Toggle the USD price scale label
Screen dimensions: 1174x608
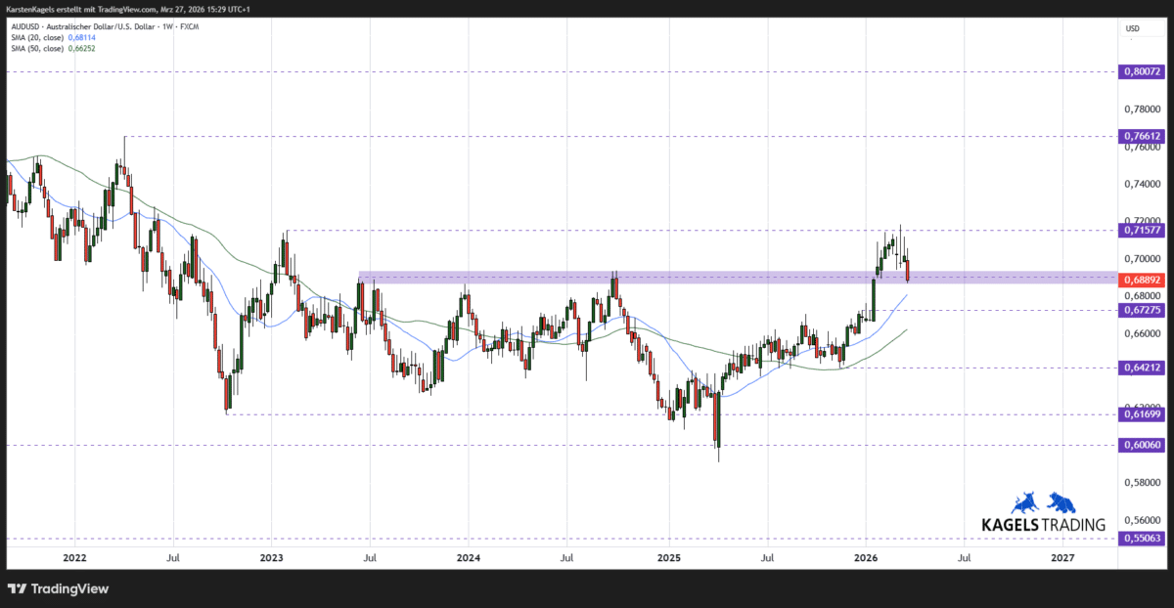coord(1131,28)
